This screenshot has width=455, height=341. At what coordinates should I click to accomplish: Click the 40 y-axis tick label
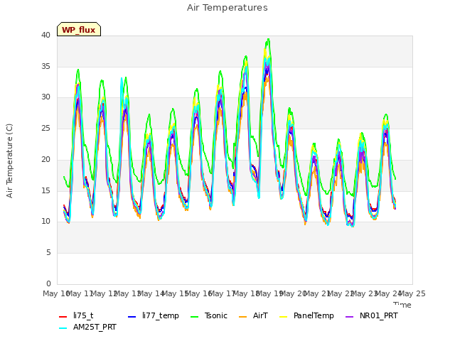click(x=45, y=36)
